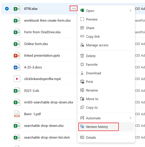
Task: Click the Delete trash can icon
Action: [x=82, y=56]
